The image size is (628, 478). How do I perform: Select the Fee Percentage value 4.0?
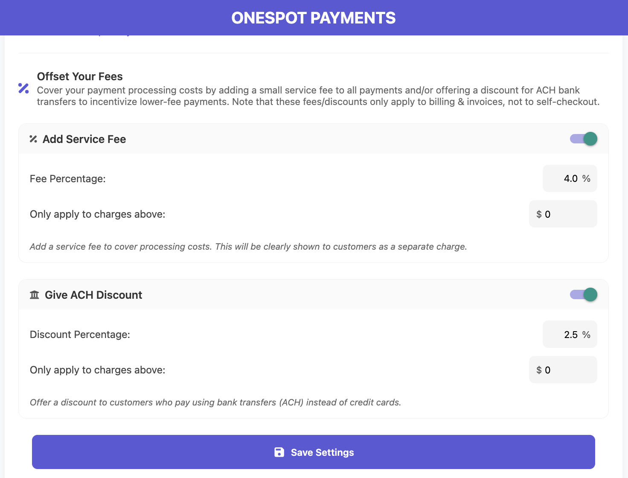(570, 178)
